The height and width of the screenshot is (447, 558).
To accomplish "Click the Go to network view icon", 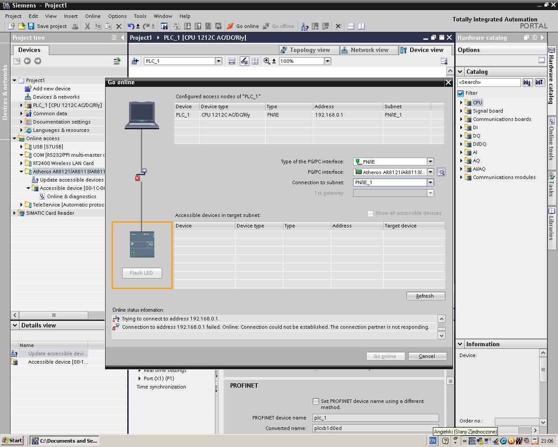I will click(x=135, y=61).
